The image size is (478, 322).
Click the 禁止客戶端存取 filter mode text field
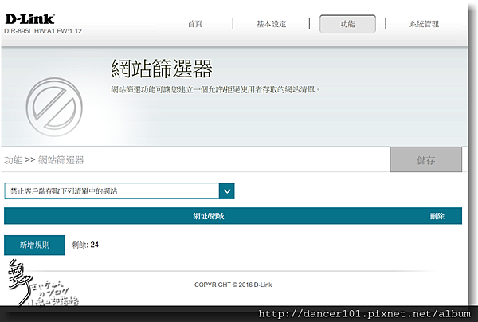112,191
